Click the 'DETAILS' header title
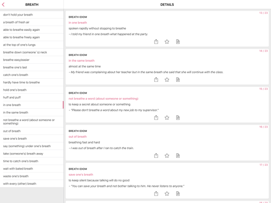Screen dimensions: 271x203 (167, 5)
